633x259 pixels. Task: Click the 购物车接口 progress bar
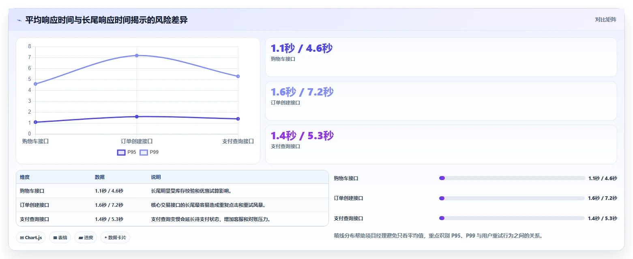pyautogui.click(x=512, y=178)
